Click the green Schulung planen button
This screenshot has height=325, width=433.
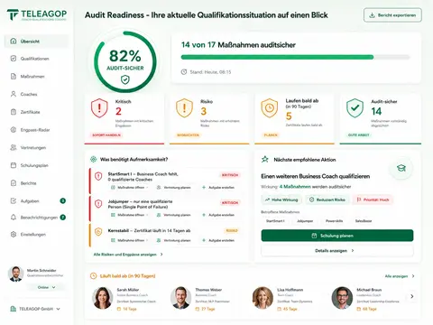point(337,236)
